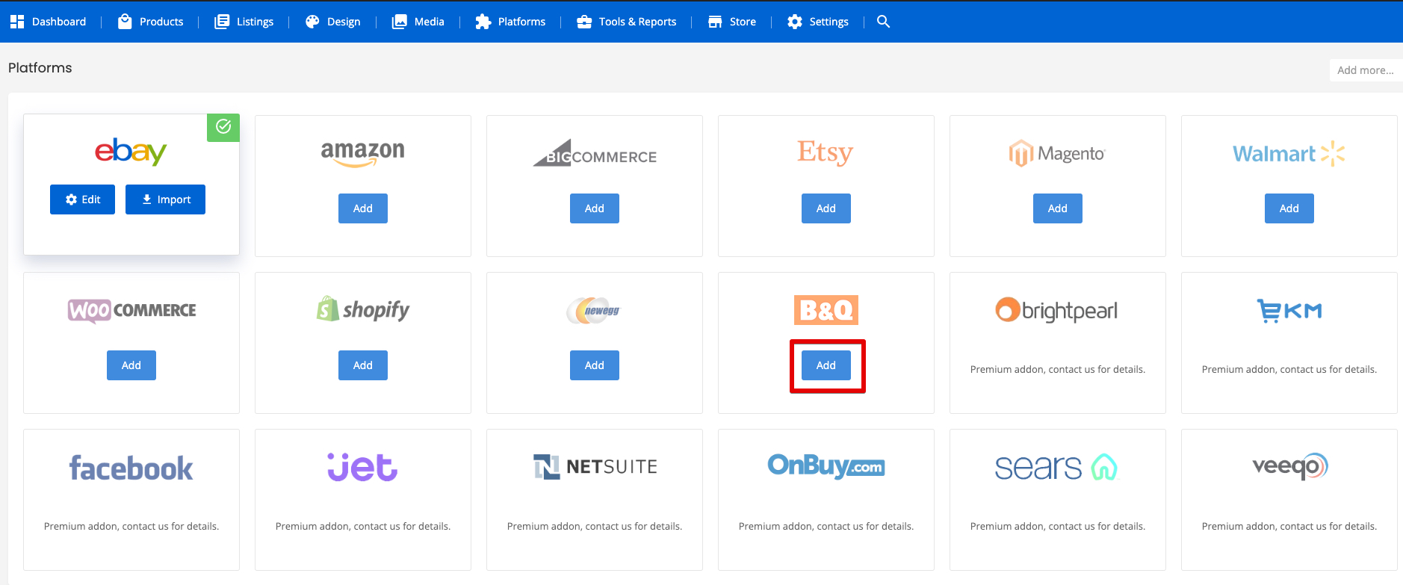Add the Shopify platform
1403x585 pixels.
pyautogui.click(x=363, y=365)
